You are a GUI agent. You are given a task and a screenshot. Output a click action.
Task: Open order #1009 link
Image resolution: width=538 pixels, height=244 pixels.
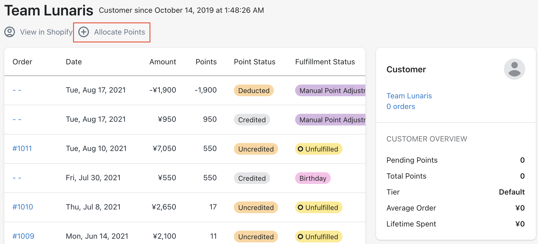coord(23,236)
